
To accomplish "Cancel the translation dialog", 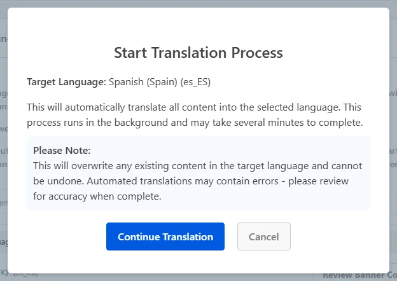I will (x=264, y=236).
